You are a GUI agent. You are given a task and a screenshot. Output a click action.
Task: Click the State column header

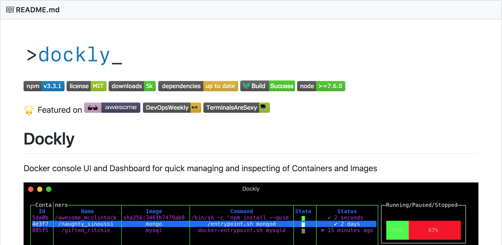303,211
